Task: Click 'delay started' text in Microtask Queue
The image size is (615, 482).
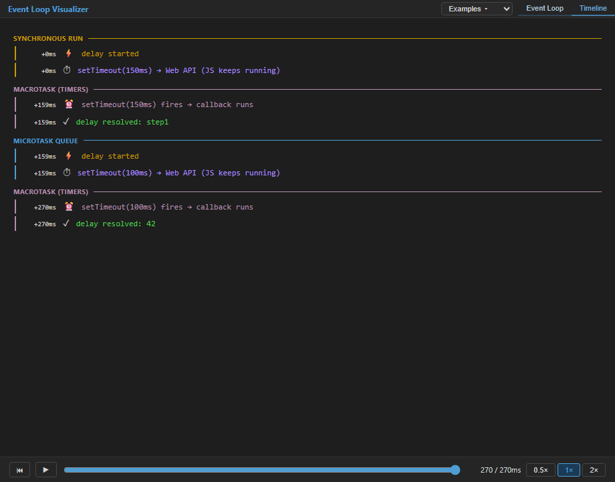Action: [110, 156]
